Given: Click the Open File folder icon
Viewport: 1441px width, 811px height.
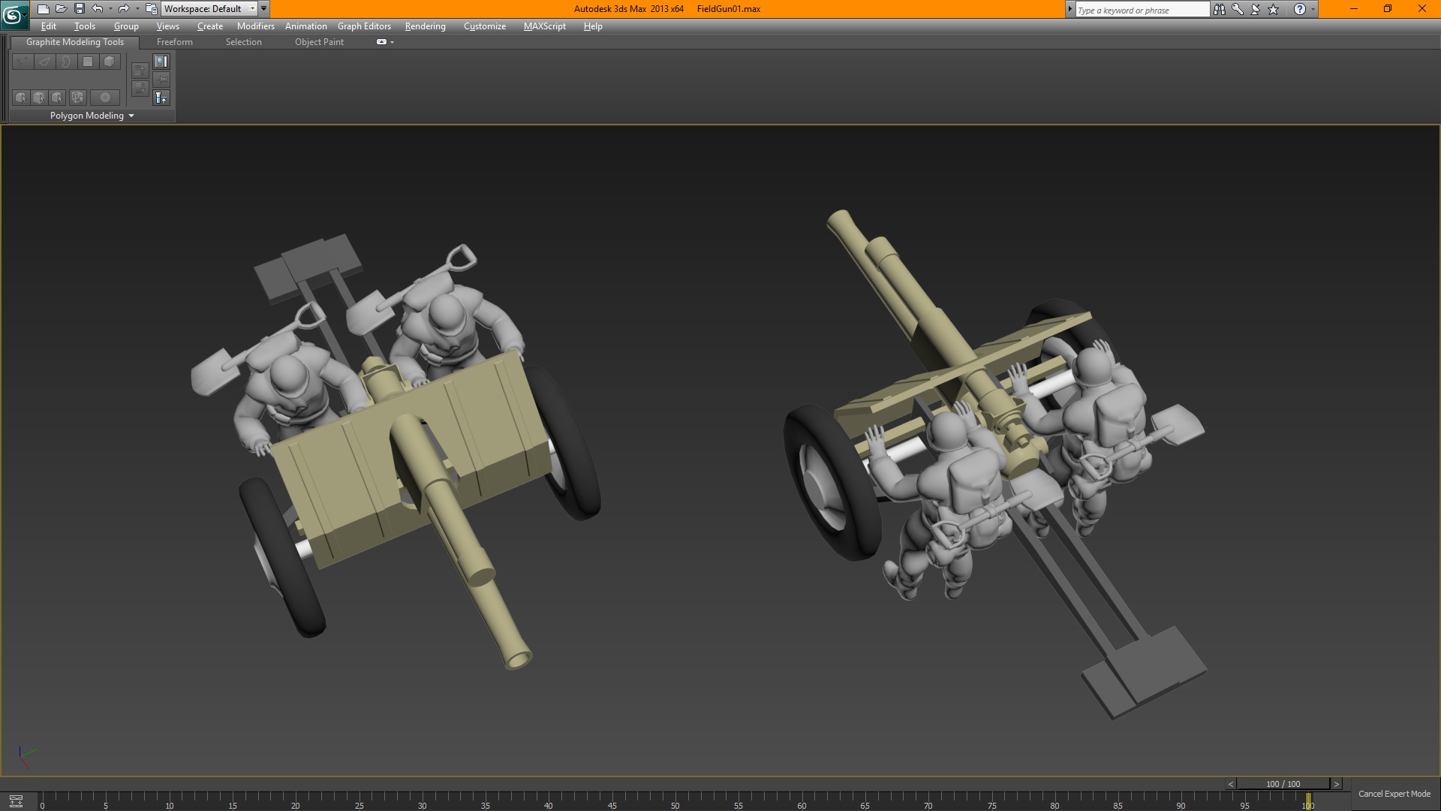Looking at the screenshot, I should coord(61,9).
